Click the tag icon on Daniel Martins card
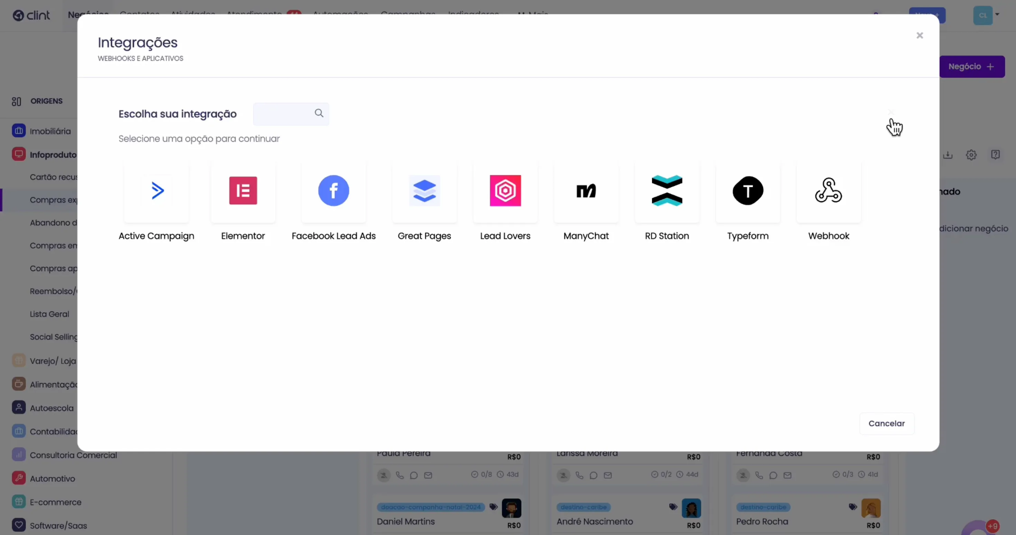Screen dimensions: 1016x535 click(493, 507)
